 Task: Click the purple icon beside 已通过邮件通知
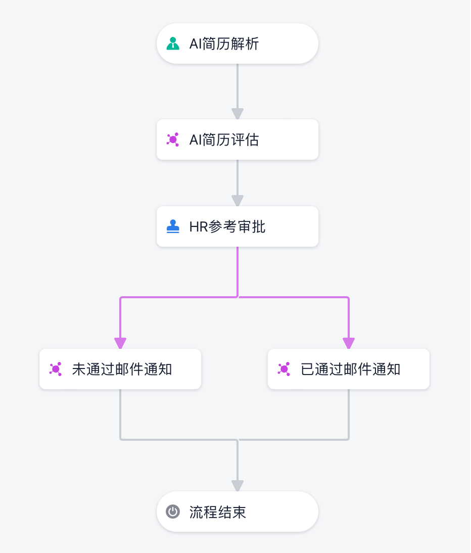284,369
